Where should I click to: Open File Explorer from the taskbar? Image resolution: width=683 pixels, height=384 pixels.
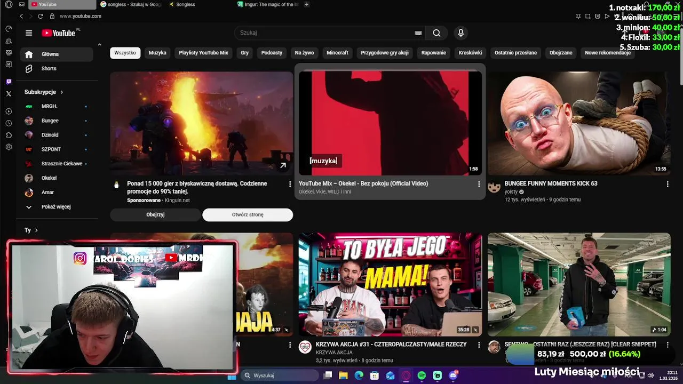click(x=343, y=375)
